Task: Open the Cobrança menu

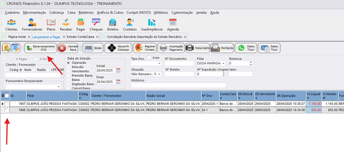Action: click(57, 12)
